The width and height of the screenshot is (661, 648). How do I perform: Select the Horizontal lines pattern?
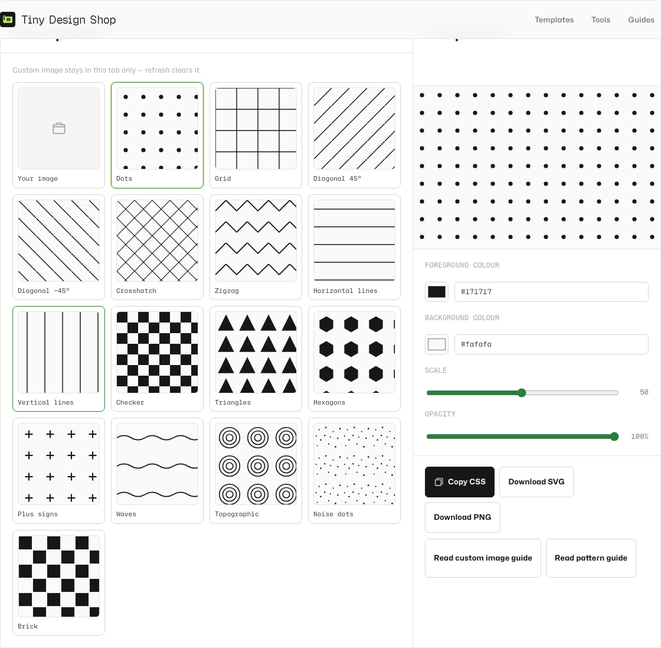355,248
